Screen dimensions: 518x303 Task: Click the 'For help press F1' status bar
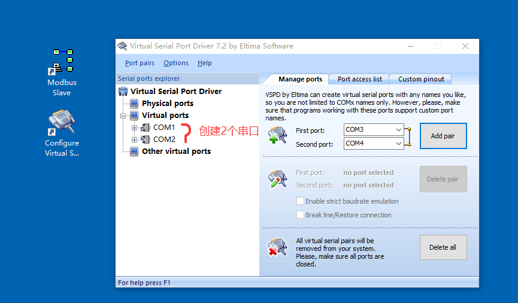click(x=297, y=283)
